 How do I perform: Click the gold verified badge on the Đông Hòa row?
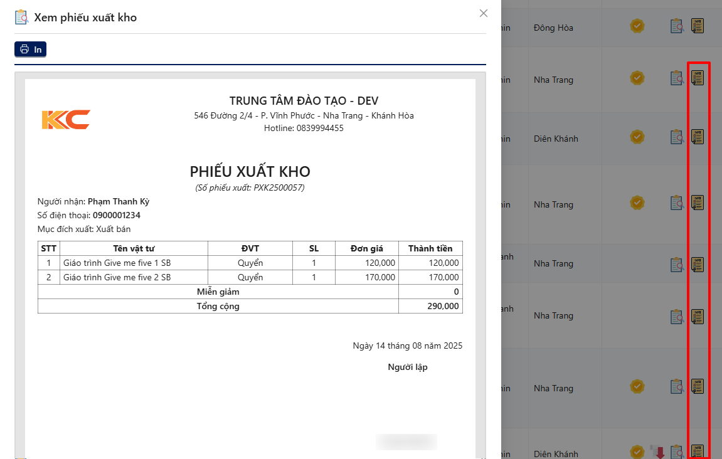[638, 26]
